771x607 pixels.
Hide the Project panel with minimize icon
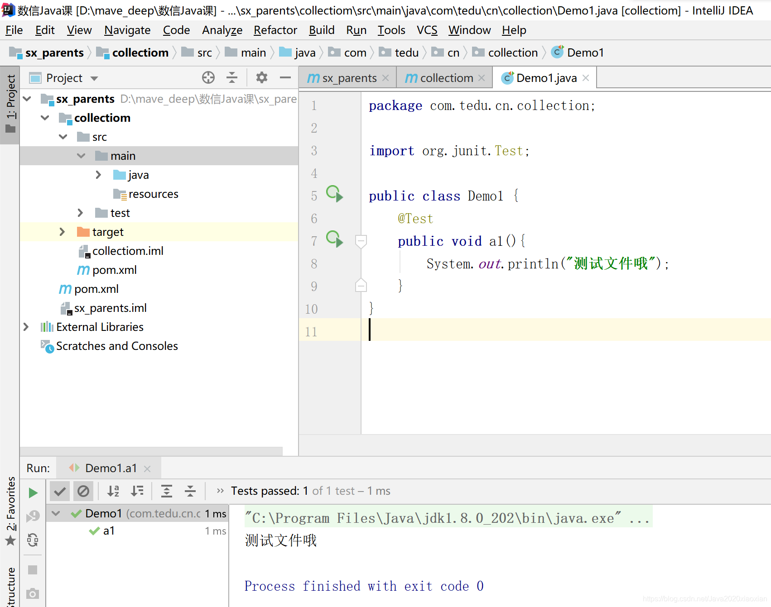click(x=285, y=78)
